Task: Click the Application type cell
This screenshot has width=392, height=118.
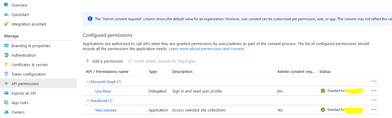Action: coord(158,110)
